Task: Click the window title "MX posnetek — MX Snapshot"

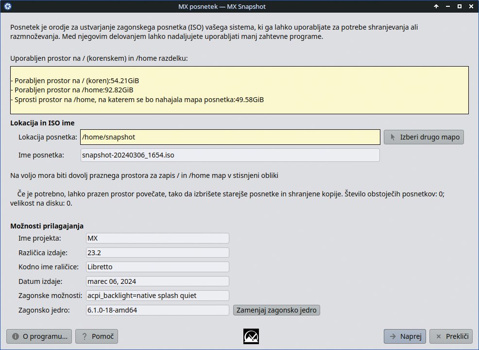Action: point(222,6)
